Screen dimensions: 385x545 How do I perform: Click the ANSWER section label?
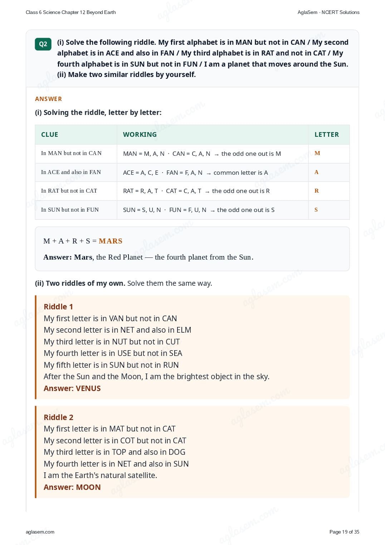(48, 99)
